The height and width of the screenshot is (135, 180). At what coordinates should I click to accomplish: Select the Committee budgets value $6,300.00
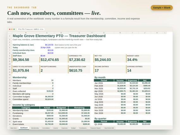click(49, 97)
